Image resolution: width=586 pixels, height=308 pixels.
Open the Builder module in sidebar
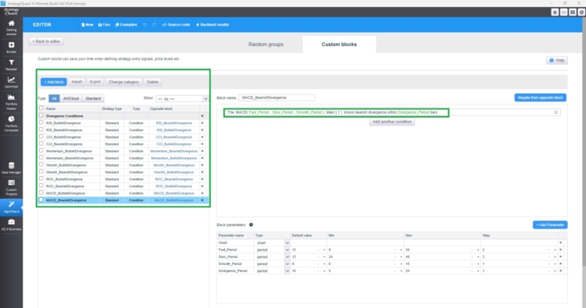(11, 47)
